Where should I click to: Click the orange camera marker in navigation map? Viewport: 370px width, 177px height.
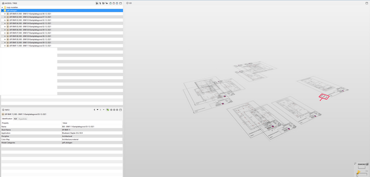359,172
